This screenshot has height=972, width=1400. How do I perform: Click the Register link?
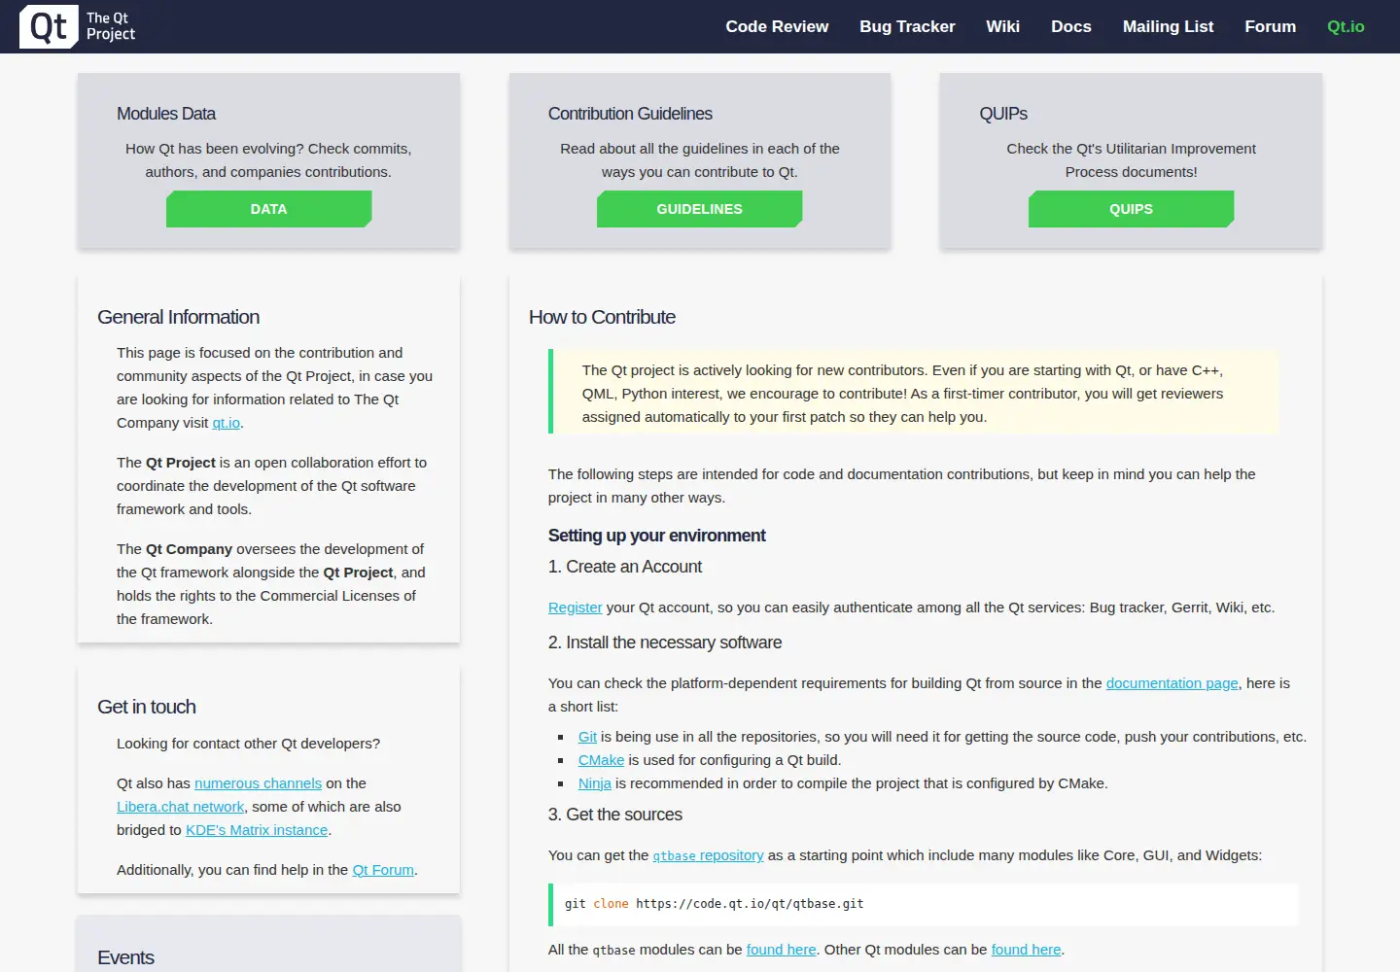pyautogui.click(x=575, y=607)
